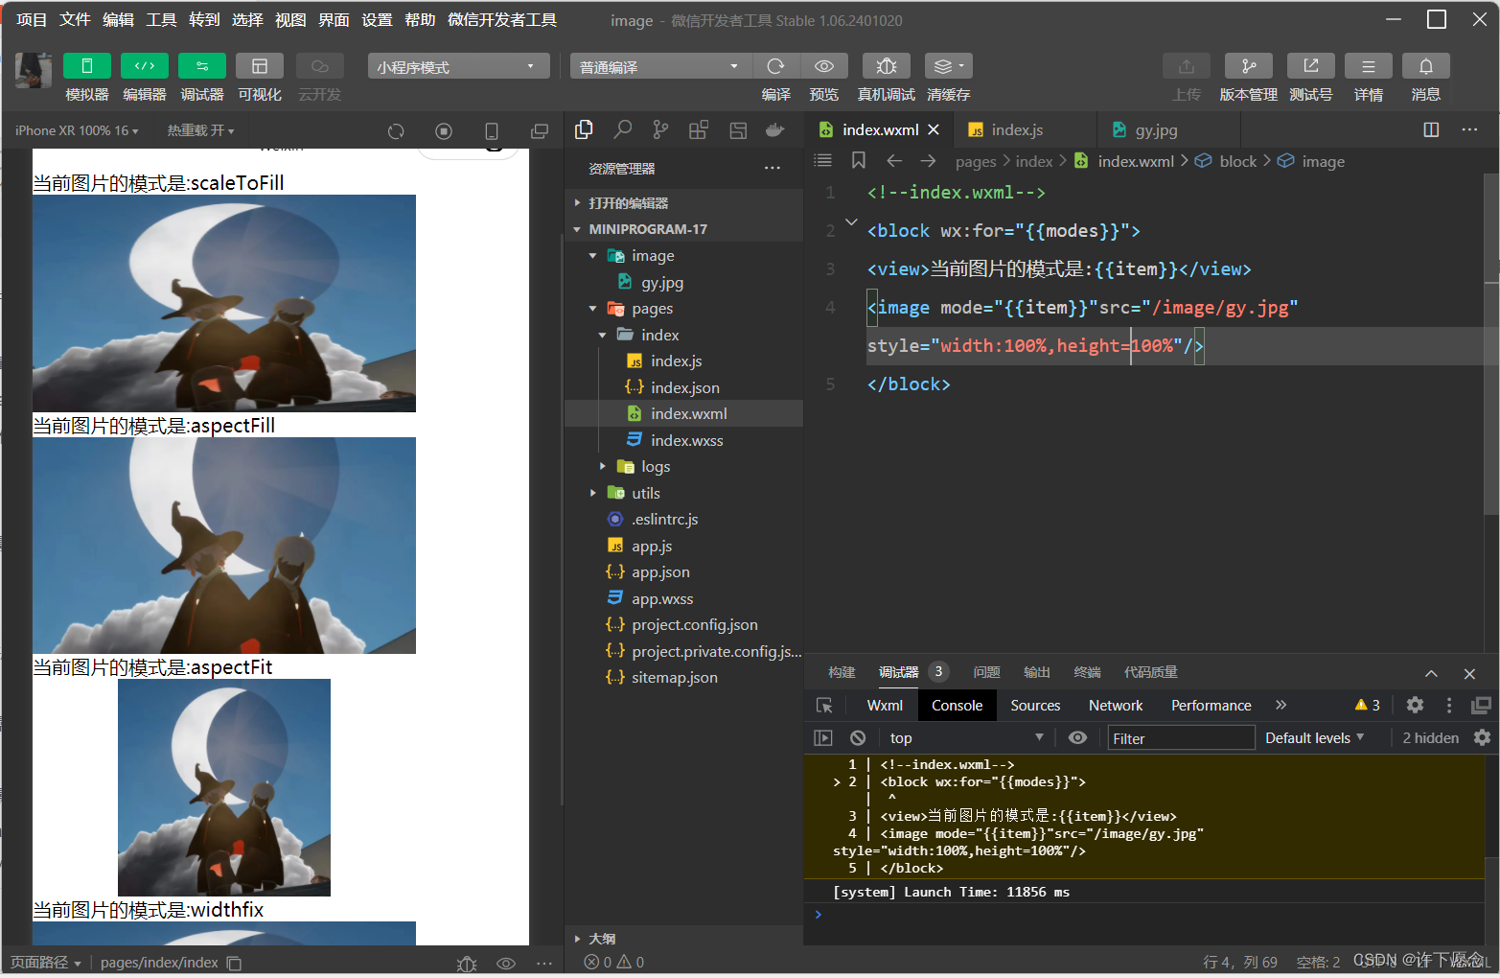Open the docker whale sidebar icon
Screen dimensions: 1500x978
coord(775,129)
